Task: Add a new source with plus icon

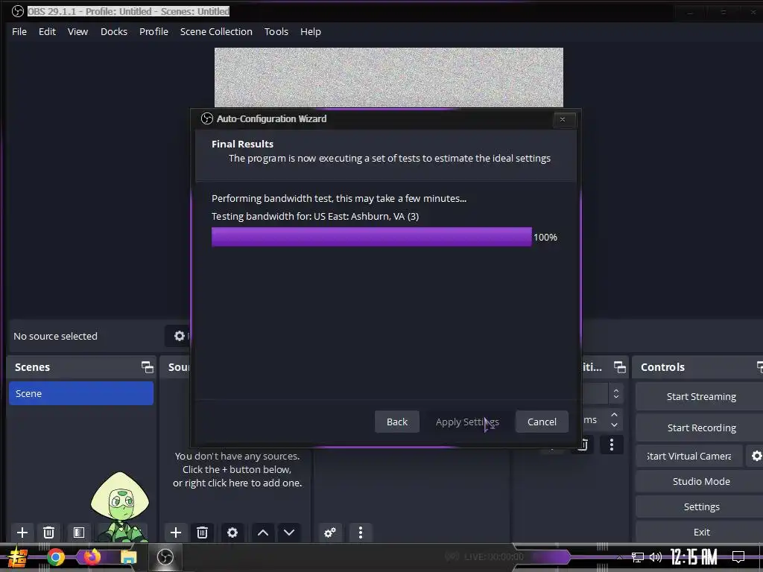Action: click(176, 533)
